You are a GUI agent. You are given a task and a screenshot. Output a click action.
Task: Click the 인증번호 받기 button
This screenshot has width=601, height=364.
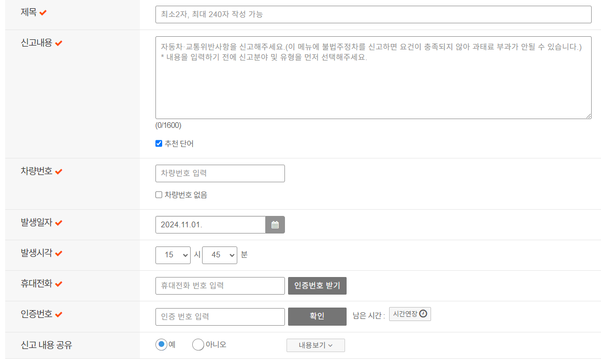pos(317,286)
